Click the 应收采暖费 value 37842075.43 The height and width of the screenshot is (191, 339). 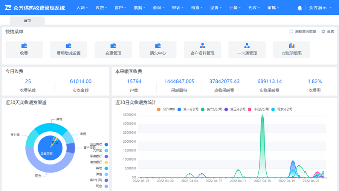point(224,82)
